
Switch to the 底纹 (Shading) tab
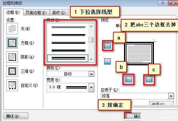coord(59,13)
